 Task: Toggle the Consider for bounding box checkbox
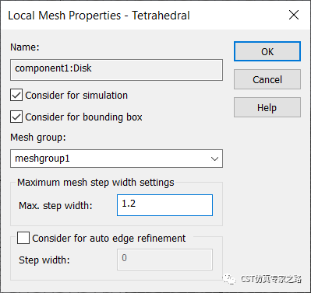pyautogui.click(x=16, y=117)
